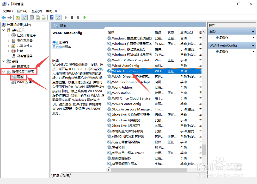Select 剪贴板用户服务_89ac5 row
The height and width of the screenshot is (184, 257).
[154, 153]
